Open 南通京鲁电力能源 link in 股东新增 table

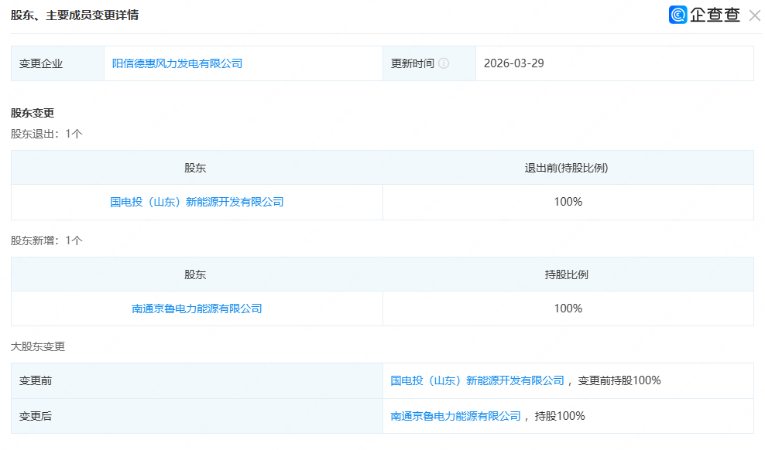pos(197,309)
